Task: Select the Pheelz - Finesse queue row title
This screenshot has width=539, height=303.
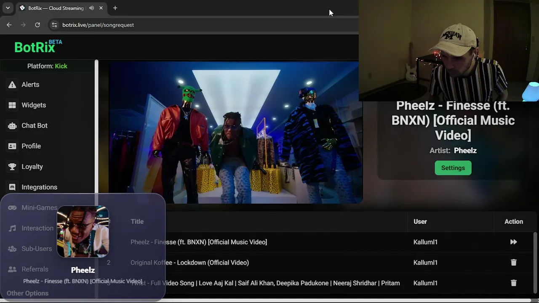Action: tap(199, 242)
